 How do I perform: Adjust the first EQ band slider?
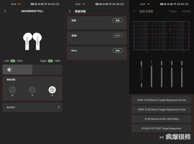click(x=141, y=74)
